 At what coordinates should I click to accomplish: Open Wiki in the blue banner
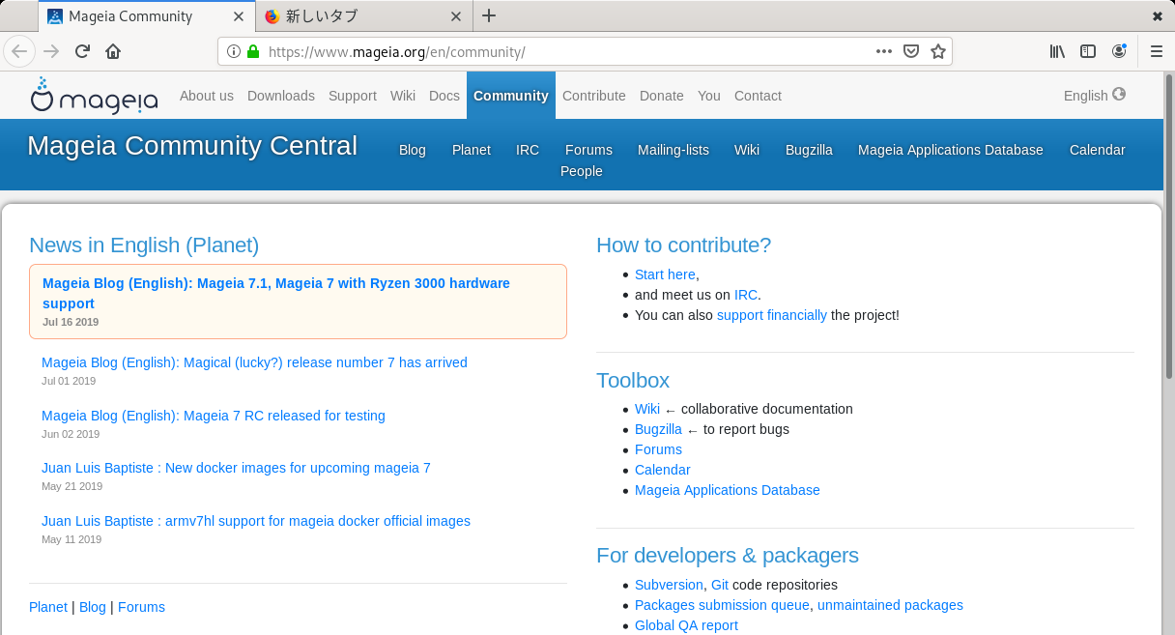747,150
